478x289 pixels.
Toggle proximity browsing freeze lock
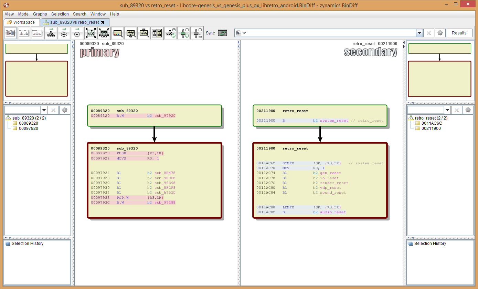197,33
